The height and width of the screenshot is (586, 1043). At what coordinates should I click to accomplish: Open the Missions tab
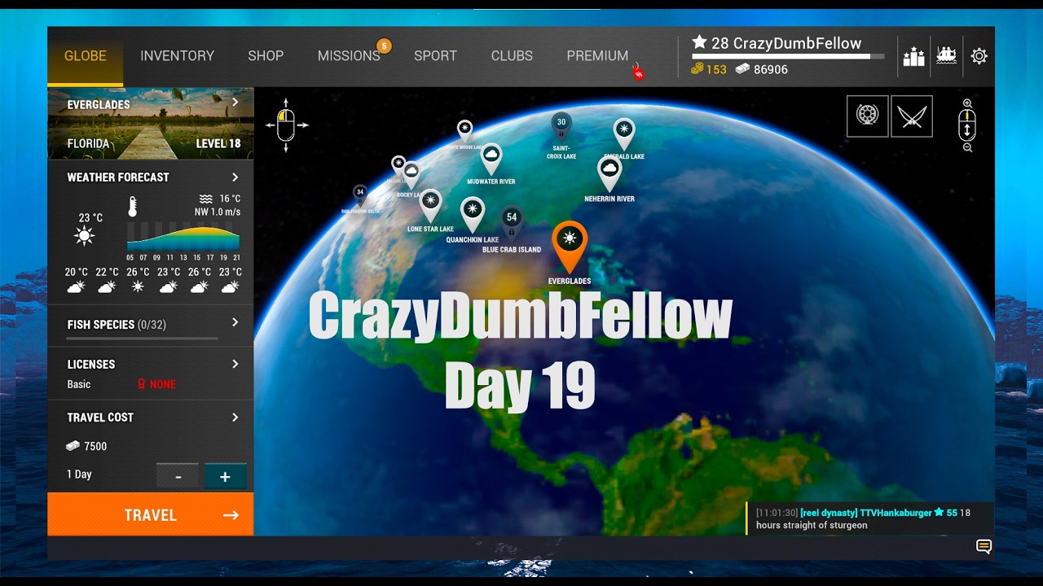tap(349, 56)
